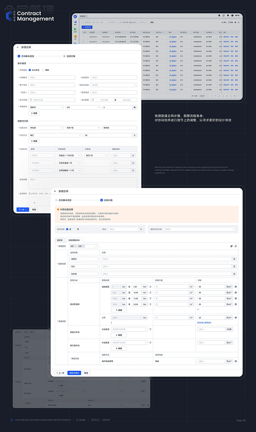Click the 确定并提交 button
This screenshot has height=432, width=256.
coord(74,373)
